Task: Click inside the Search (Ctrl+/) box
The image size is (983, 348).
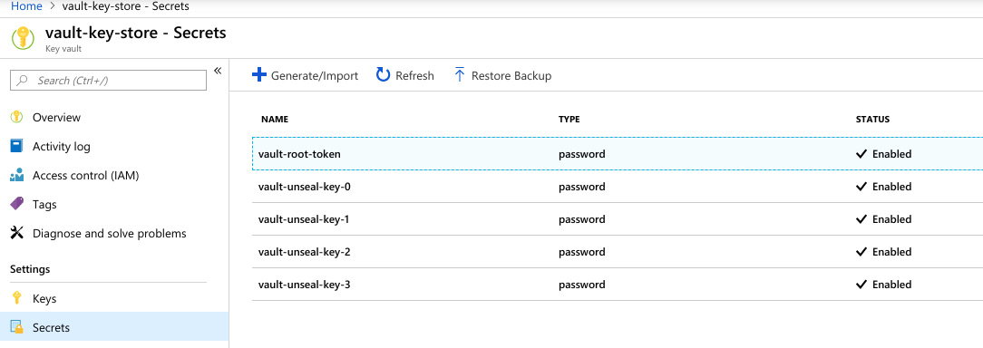Action: [109, 81]
